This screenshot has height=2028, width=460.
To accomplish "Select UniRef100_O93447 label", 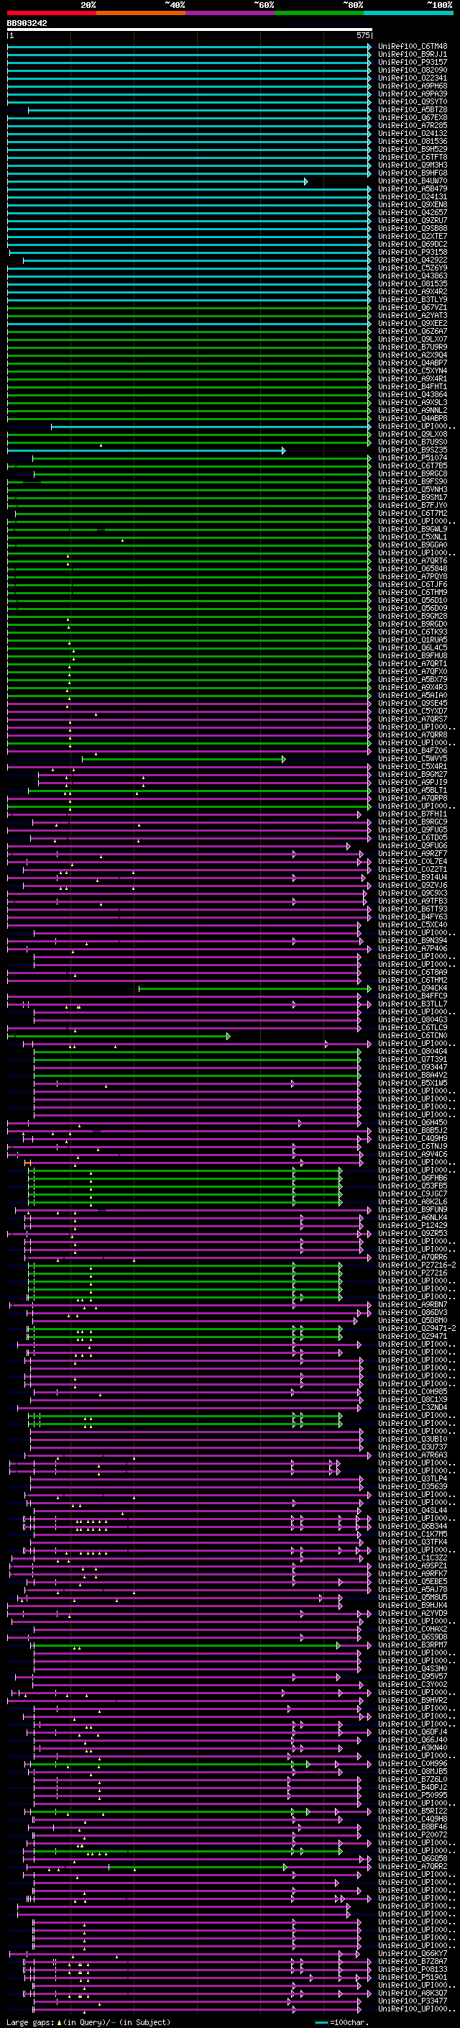I will click(413, 1067).
